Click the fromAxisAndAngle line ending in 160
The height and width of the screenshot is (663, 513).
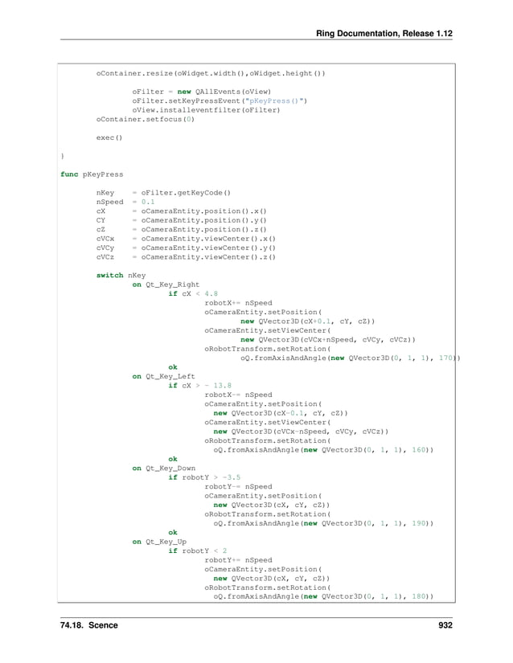click(323, 450)
